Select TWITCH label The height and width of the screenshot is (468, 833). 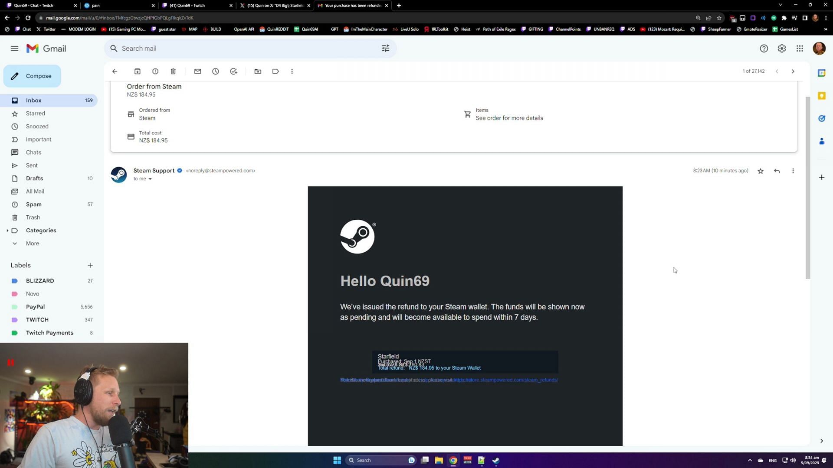[x=49, y=320]
